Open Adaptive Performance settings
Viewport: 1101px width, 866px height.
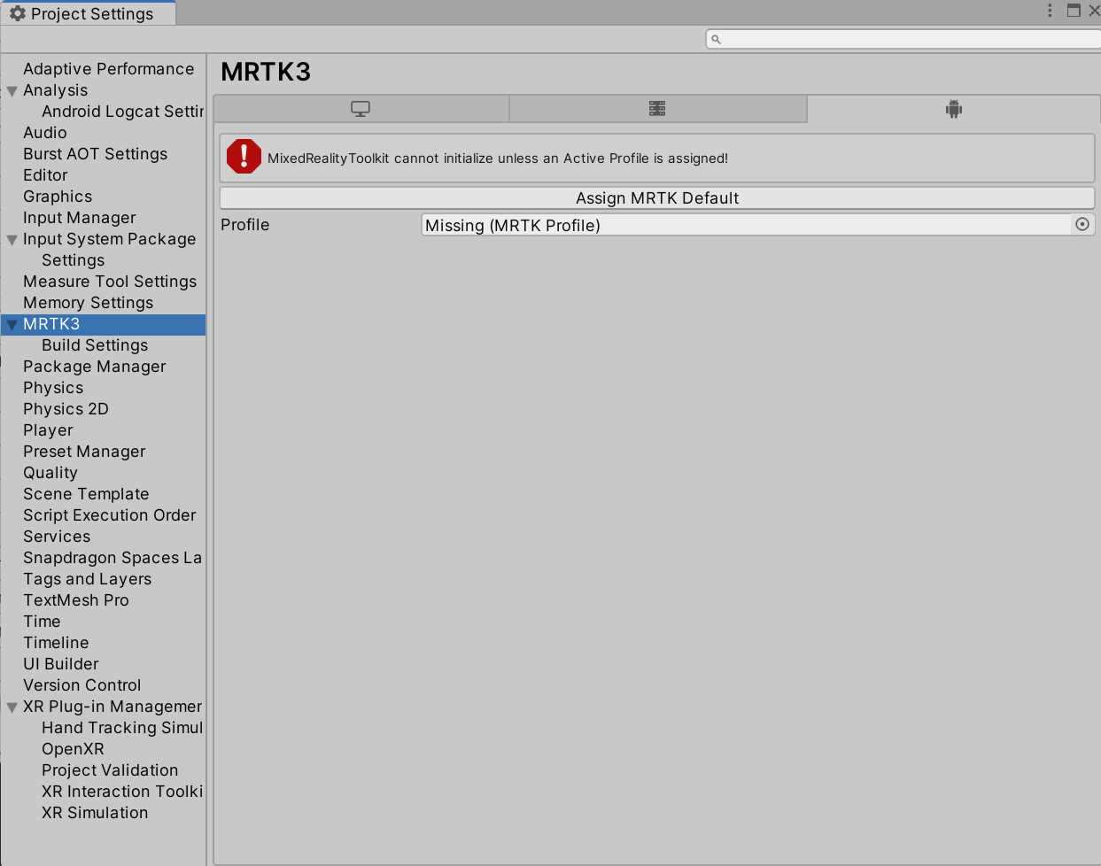coord(108,69)
